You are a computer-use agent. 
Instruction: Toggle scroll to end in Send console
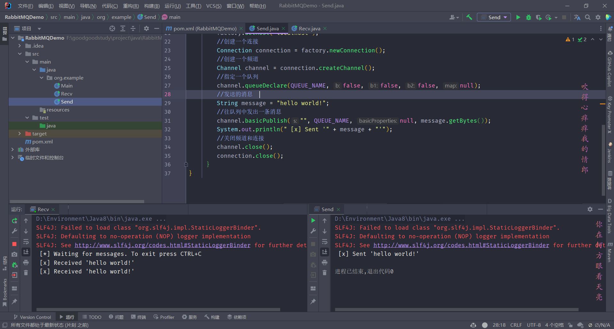[x=325, y=252]
